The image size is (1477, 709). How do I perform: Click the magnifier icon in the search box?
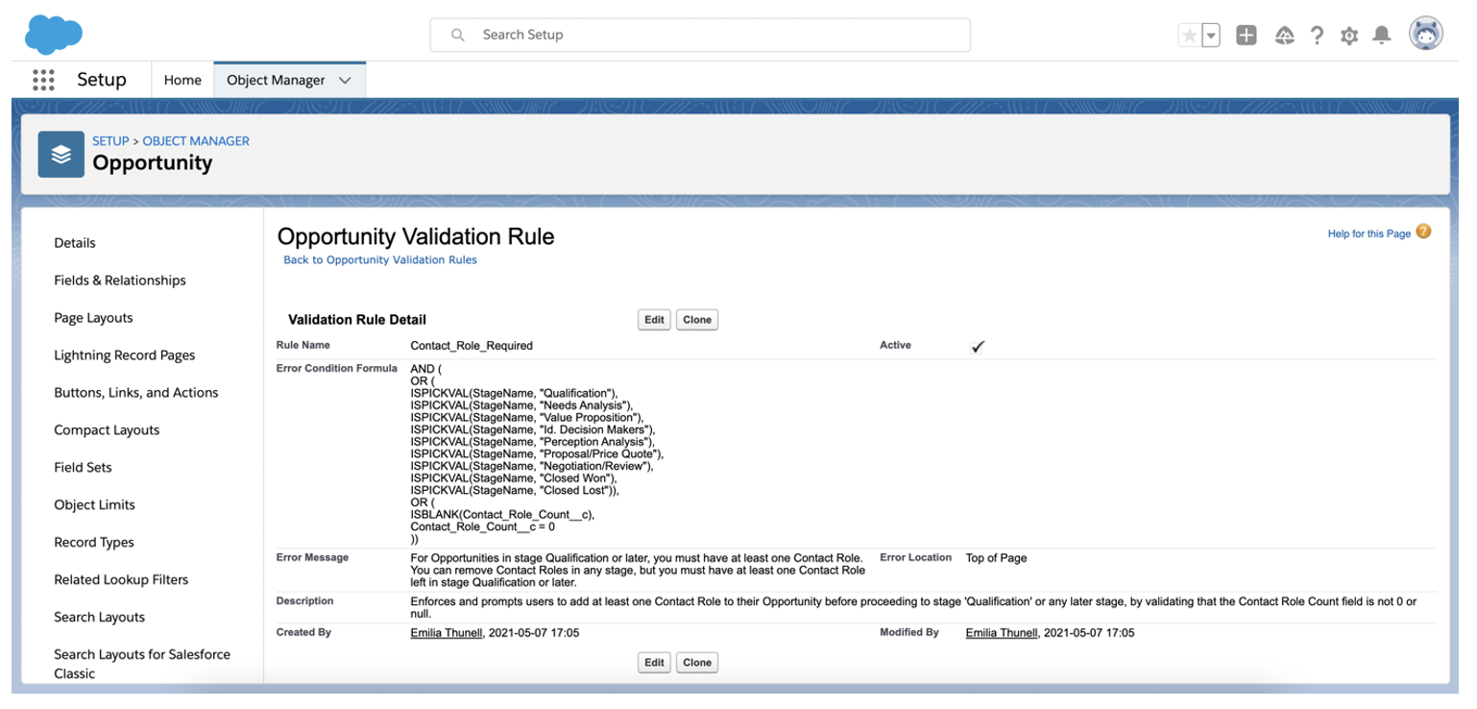tap(458, 35)
